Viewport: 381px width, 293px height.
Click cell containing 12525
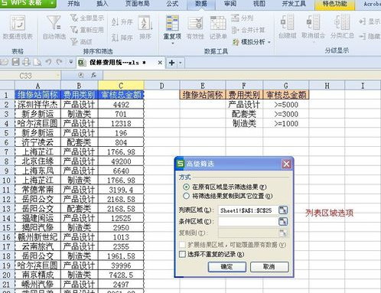pos(121,218)
